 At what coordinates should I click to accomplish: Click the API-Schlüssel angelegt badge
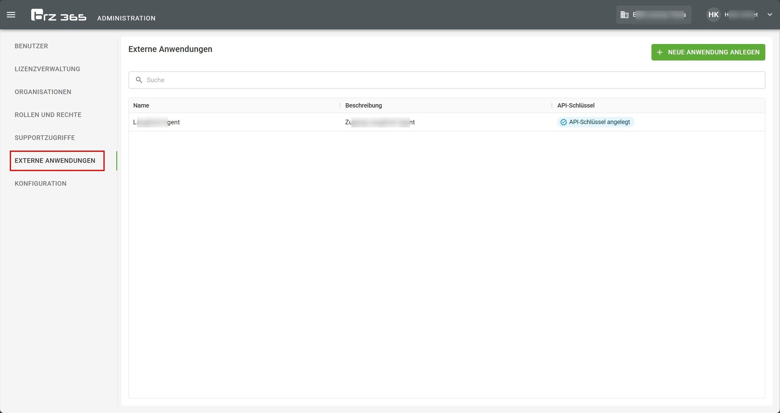pyautogui.click(x=596, y=122)
